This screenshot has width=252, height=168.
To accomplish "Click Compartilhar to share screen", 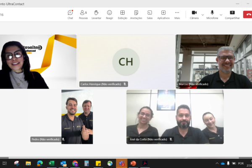I will [x=232, y=14].
